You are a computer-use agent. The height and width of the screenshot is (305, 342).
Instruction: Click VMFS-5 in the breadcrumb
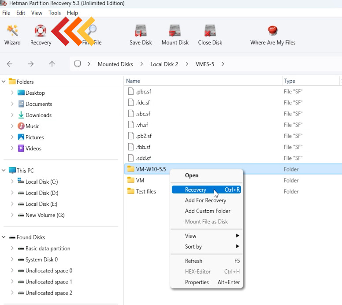(205, 64)
